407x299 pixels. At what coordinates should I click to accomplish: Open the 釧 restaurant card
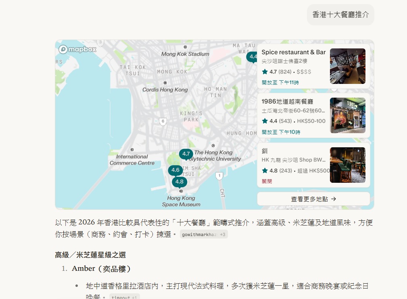pos(313,165)
